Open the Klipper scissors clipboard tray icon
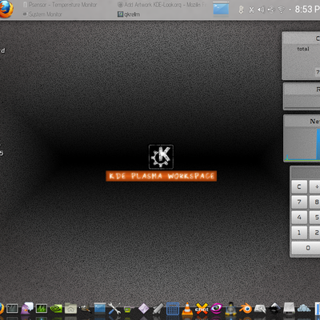Image resolution: width=320 pixels, height=320 pixels. [251, 10]
